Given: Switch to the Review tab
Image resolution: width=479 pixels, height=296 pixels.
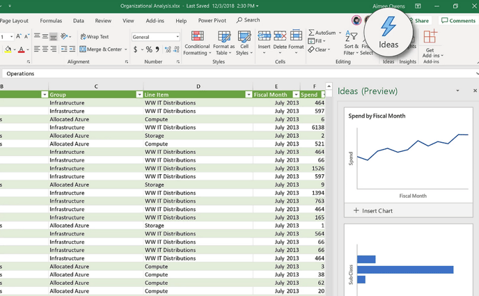Looking at the screenshot, I should click(103, 21).
